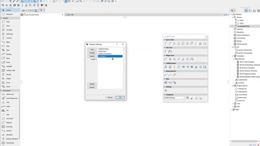Collapse the Ridge Lines section
260x146 pixels.
(x=165, y=56)
